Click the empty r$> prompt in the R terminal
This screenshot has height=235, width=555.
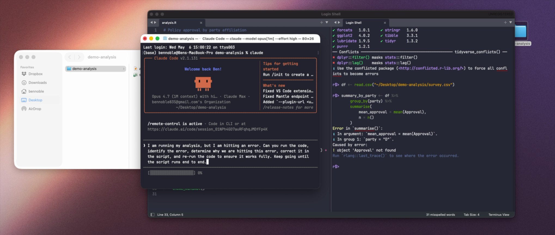[x=336, y=167]
